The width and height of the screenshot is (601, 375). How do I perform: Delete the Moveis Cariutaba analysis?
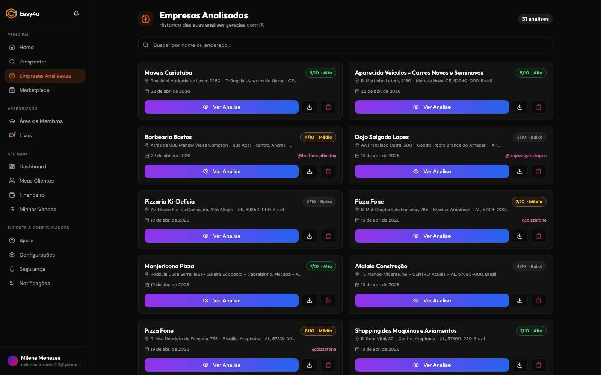click(328, 107)
